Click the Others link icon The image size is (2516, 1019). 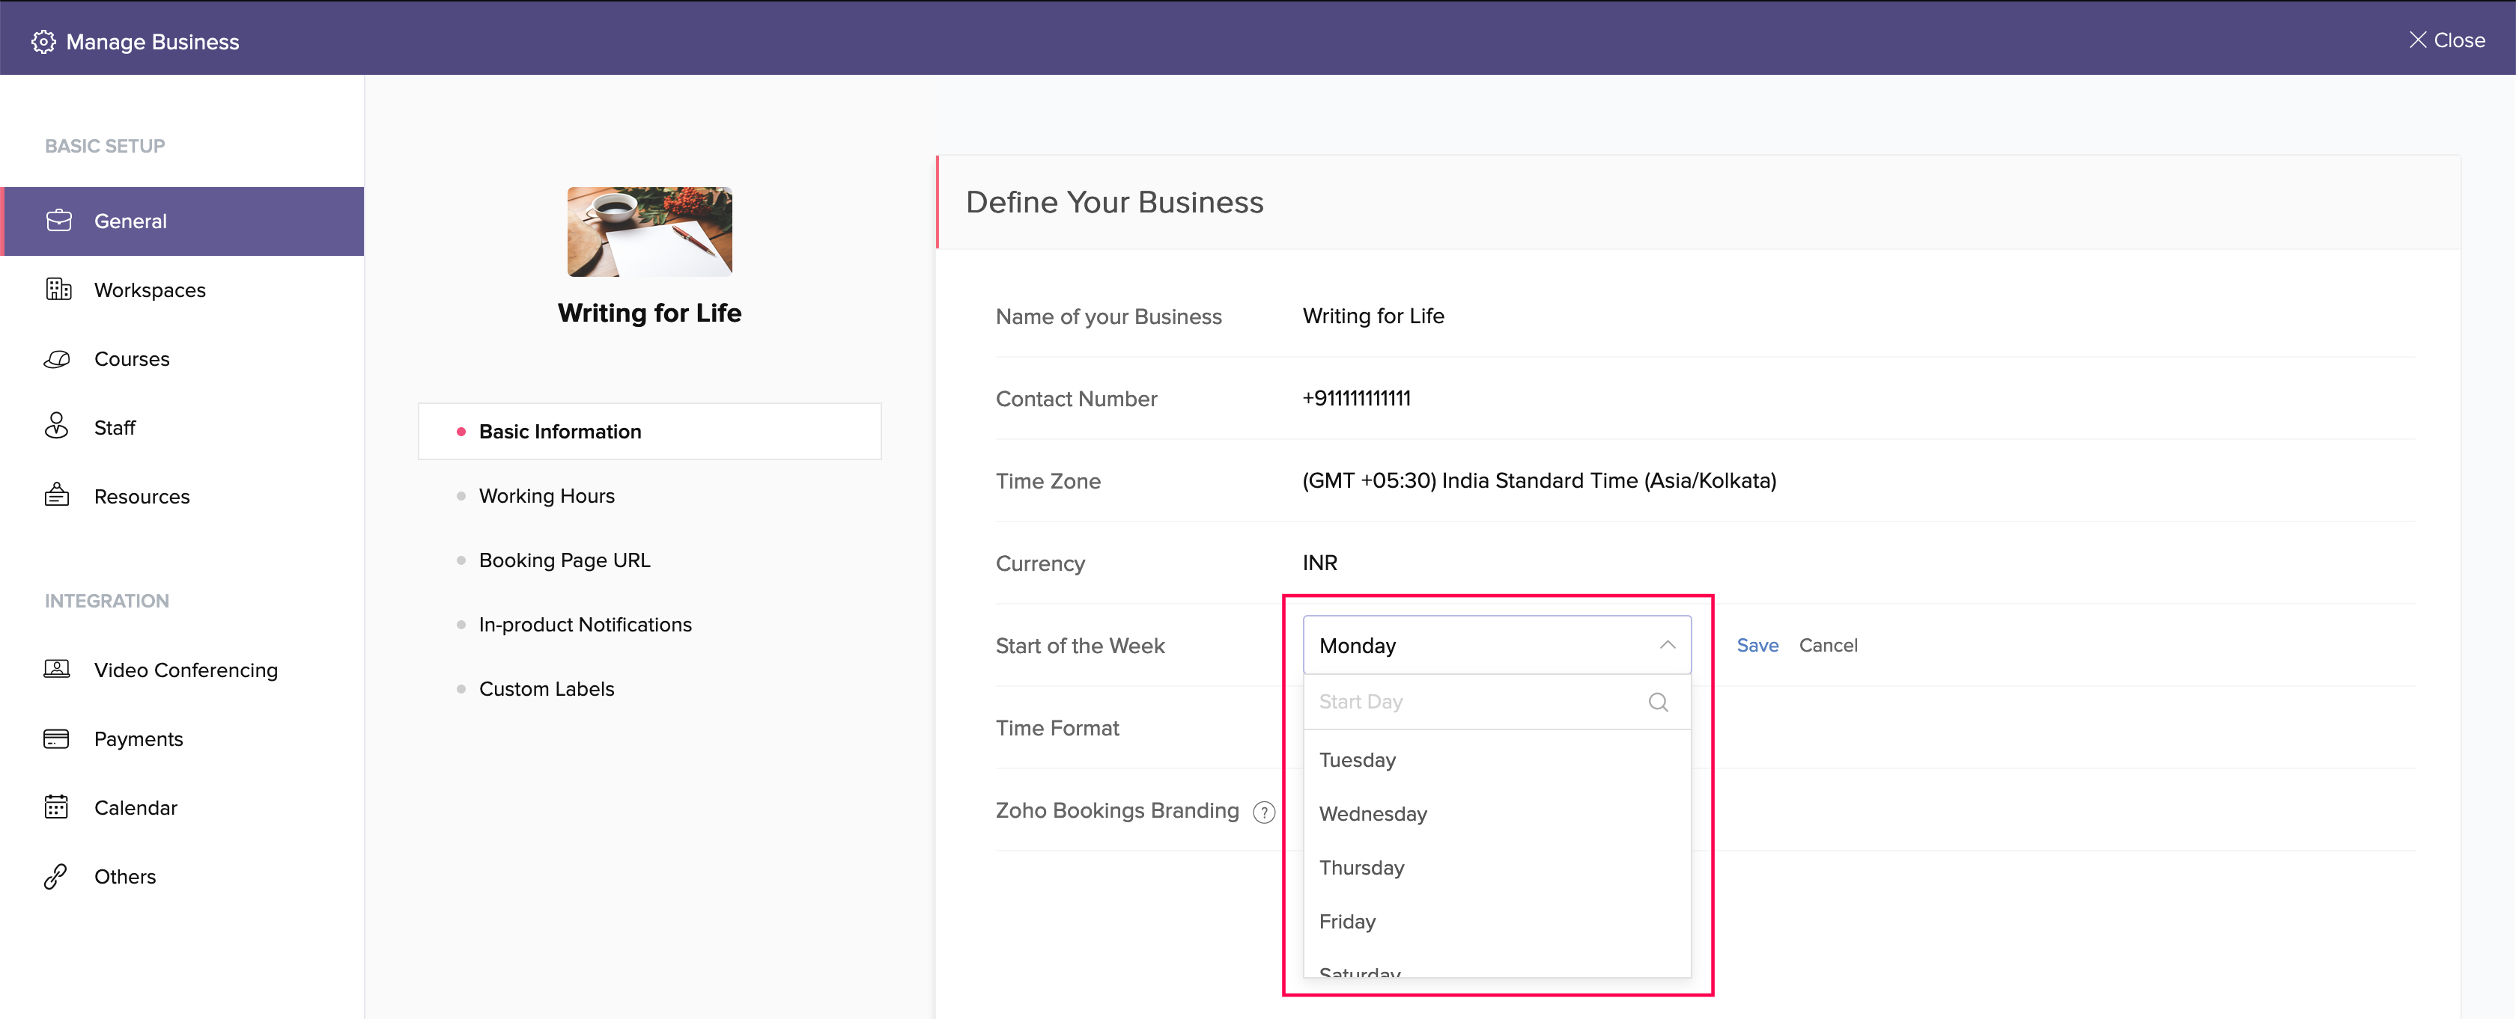(55, 875)
